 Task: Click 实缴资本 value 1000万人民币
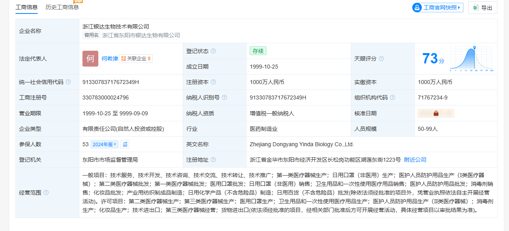[435, 82]
